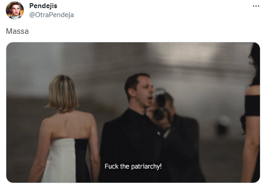264x189 pixels.
Task: Select the tweet text "Massa"
Action: [x=18, y=31]
